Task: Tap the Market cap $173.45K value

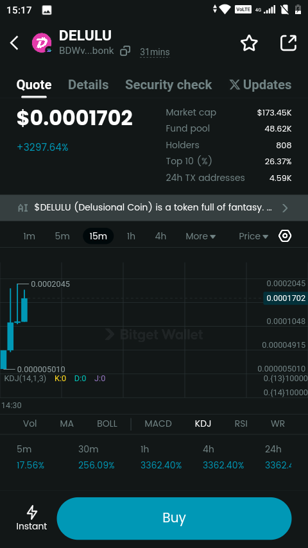Action: click(274, 112)
